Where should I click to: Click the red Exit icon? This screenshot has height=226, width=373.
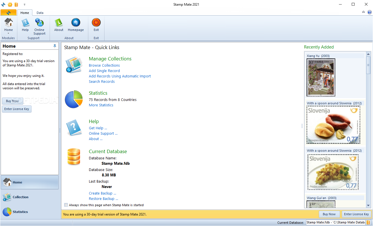[x=96, y=23]
